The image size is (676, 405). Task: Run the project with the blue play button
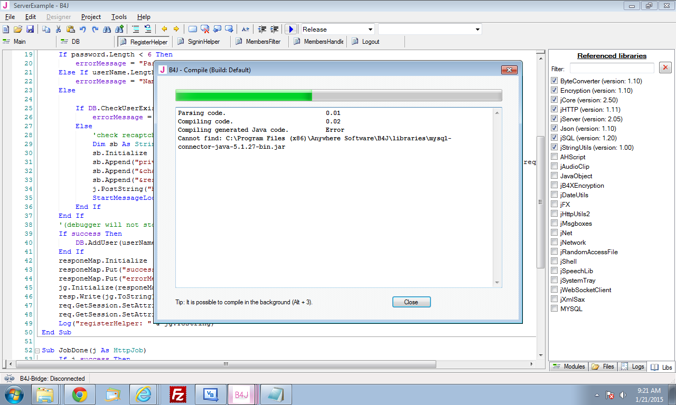[x=290, y=30]
